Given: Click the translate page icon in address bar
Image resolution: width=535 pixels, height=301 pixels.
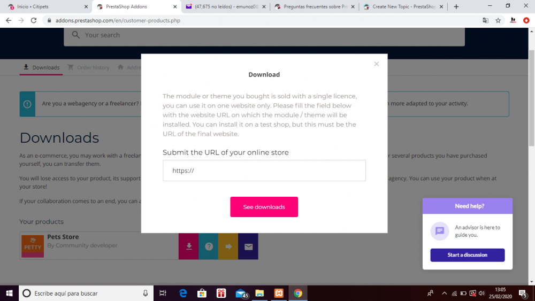Looking at the screenshot, I should coord(485,20).
